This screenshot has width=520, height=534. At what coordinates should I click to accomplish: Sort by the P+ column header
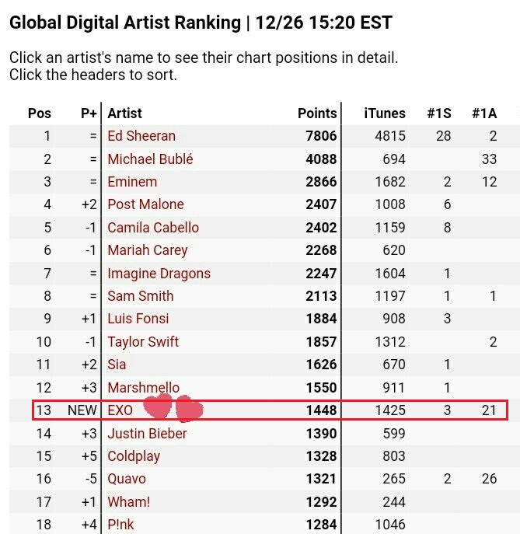click(x=89, y=113)
